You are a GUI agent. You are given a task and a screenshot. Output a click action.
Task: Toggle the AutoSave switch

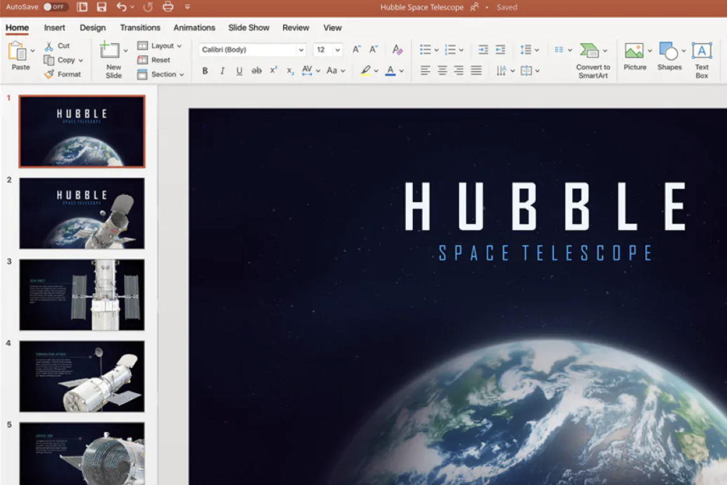(x=55, y=7)
